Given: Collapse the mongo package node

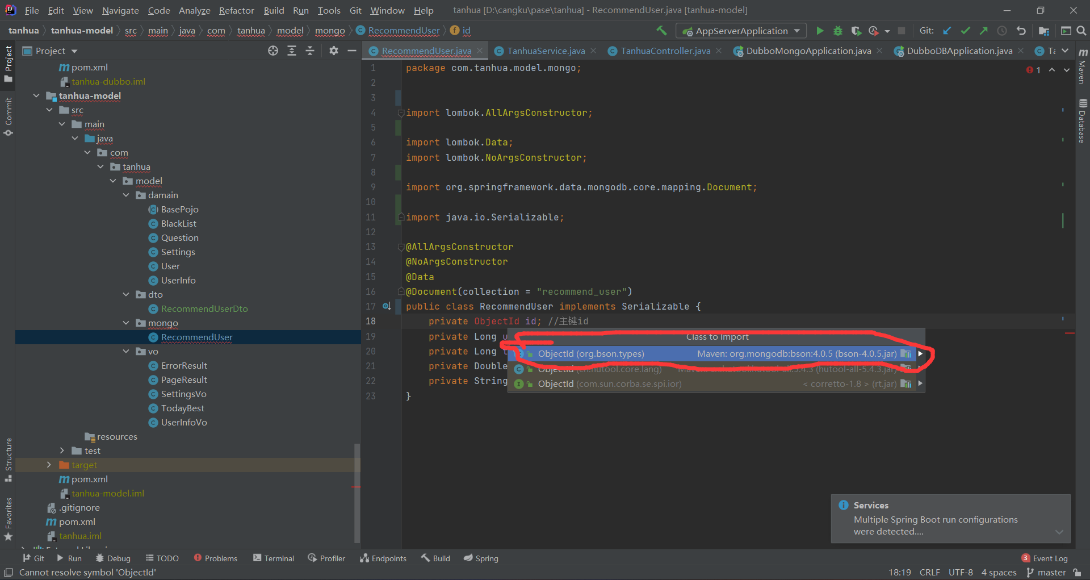Looking at the screenshot, I should (x=126, y=323).
